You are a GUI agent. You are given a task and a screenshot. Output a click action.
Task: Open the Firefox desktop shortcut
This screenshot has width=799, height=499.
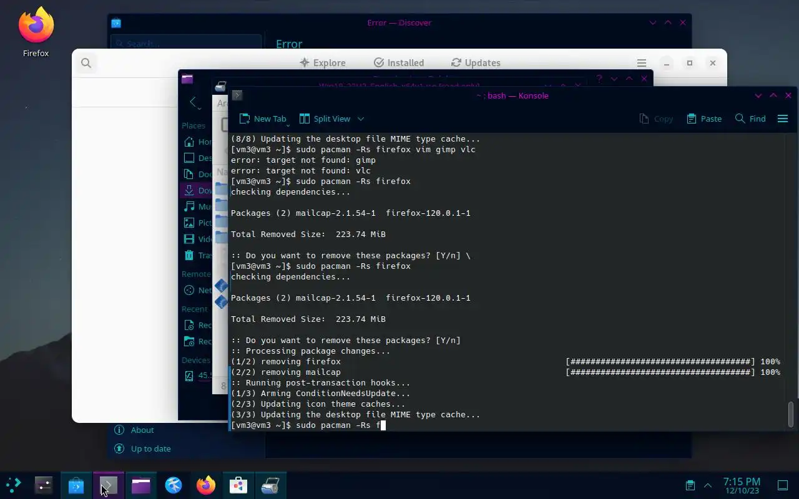click(x=36, y=32)
